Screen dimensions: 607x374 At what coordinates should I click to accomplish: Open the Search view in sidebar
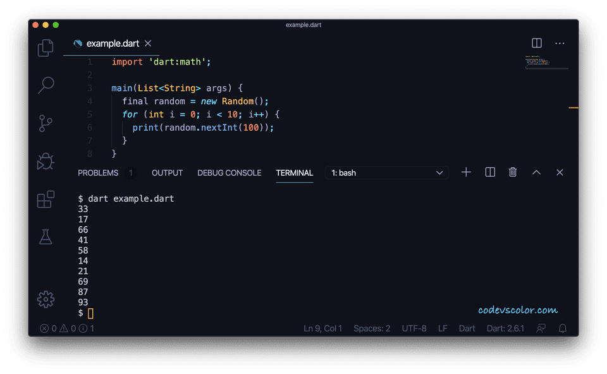(45, 85)
